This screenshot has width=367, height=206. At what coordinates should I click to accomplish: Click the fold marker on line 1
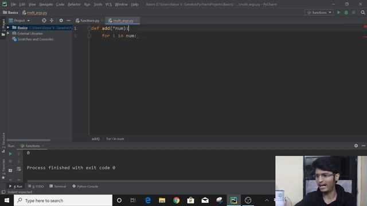pos(89,29)
